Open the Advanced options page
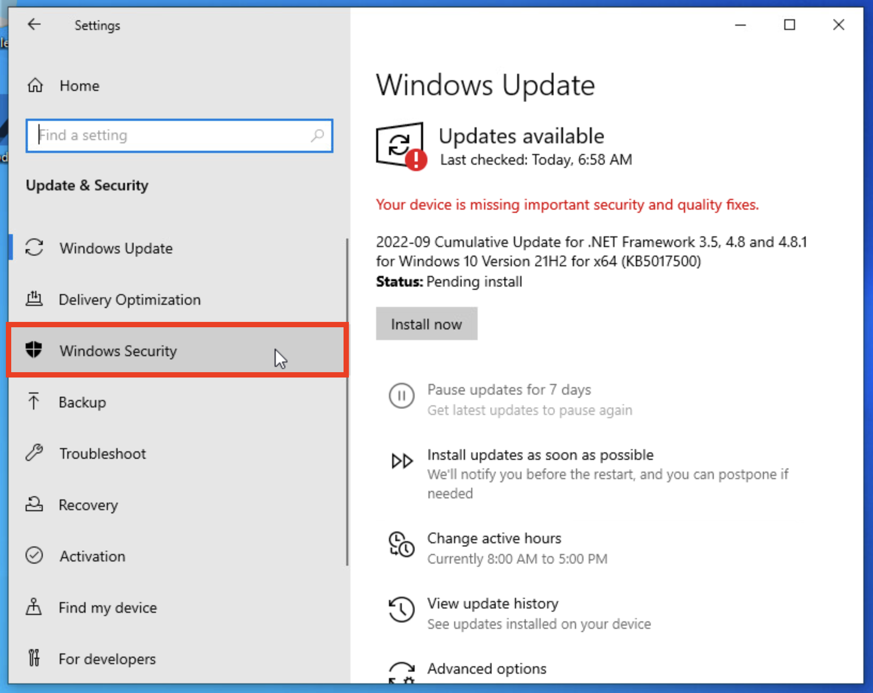 (486, 668)
